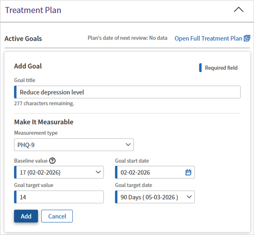Expand the Baseline value 17 (02-02-2026) dropdown
Viewport: 254px width, 235px height.
(x=58, y=172)
